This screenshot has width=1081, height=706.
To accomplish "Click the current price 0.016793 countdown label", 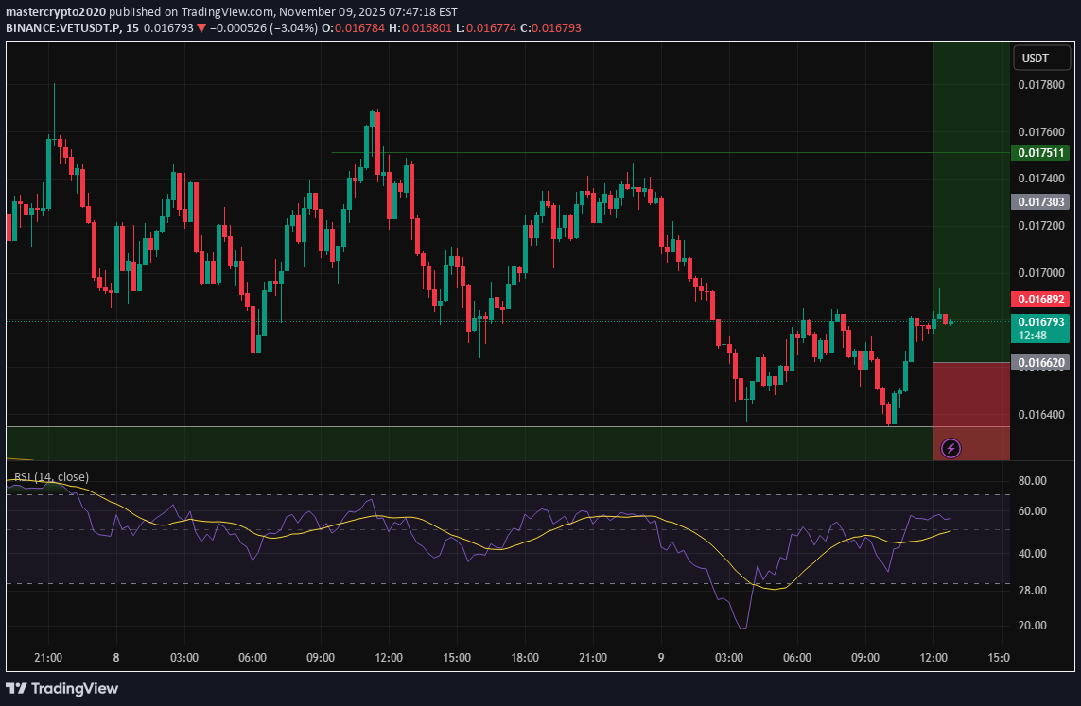I will click(1040, 328).
